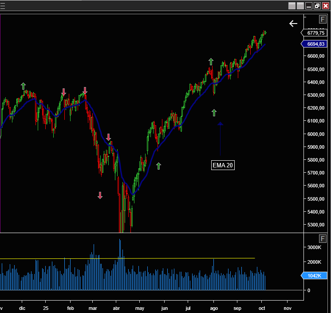Minimize the chart window

point(308,6)
